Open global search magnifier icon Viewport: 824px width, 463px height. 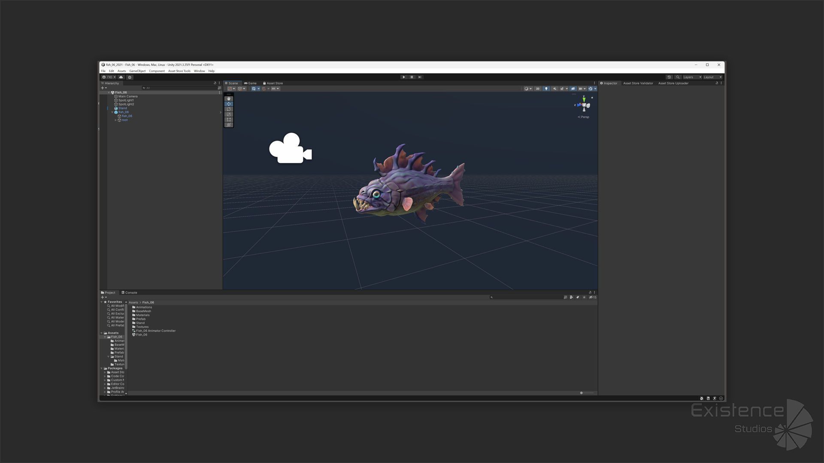pos(678,77)
